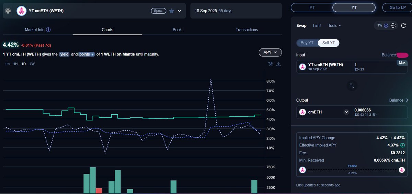Click the 'yield' highlighted tag
Image resolution: width=412 pixels, height=194 pixels.
tap(65, 54)
